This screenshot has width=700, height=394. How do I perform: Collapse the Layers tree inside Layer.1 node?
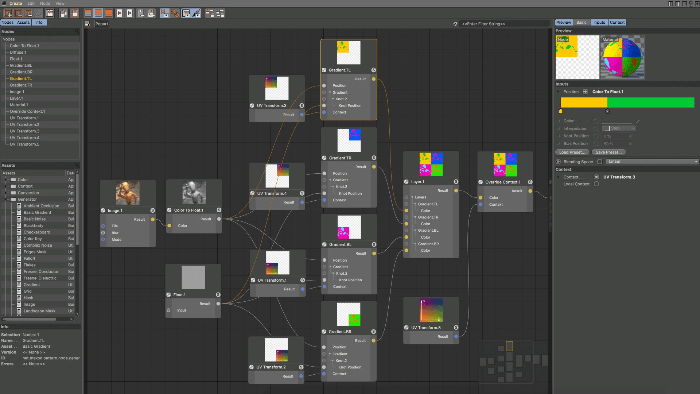(412, 197)
